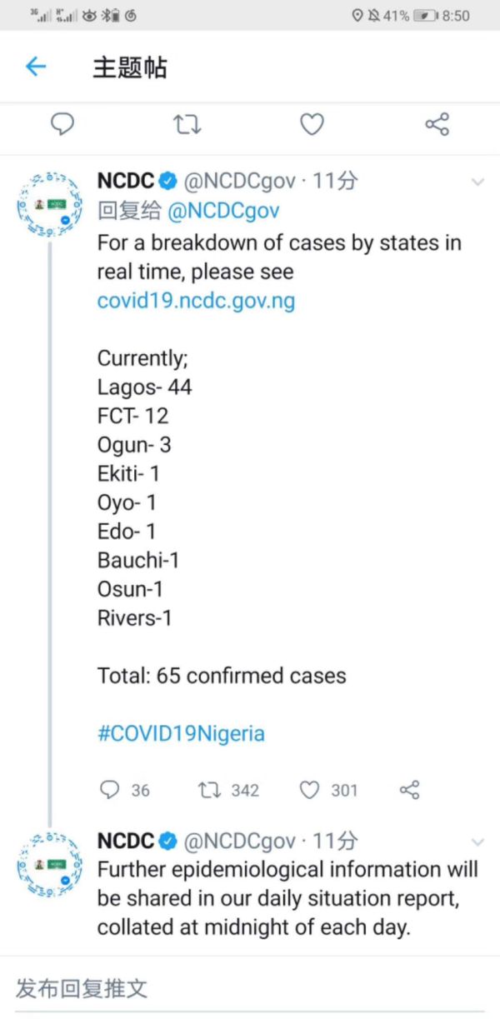Tap the top reply bubble icon

(x=62, y=125)
